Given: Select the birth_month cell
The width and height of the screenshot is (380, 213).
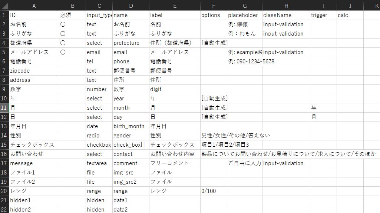Looking at the screenshot, I should coord(129,126).
